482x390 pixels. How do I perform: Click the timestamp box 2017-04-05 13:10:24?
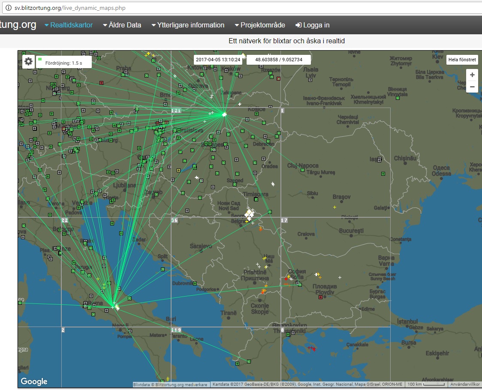tap(219, 60)
